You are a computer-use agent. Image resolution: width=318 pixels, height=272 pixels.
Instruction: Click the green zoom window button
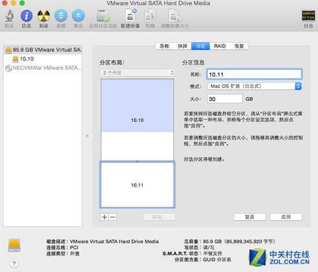click(x=22, y=3)
